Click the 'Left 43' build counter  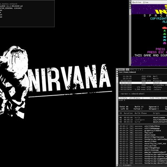click(x=124, y=109)
